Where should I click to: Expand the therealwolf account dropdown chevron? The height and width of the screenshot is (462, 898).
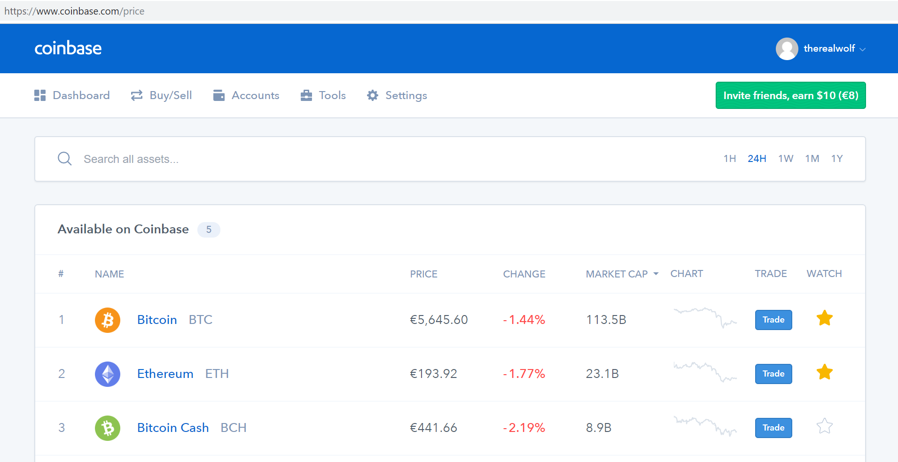pos(862,49)
